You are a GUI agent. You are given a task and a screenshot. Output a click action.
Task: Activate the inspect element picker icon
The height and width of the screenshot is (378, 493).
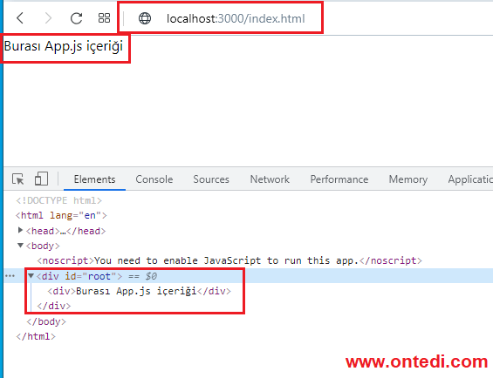coord(18,179)
